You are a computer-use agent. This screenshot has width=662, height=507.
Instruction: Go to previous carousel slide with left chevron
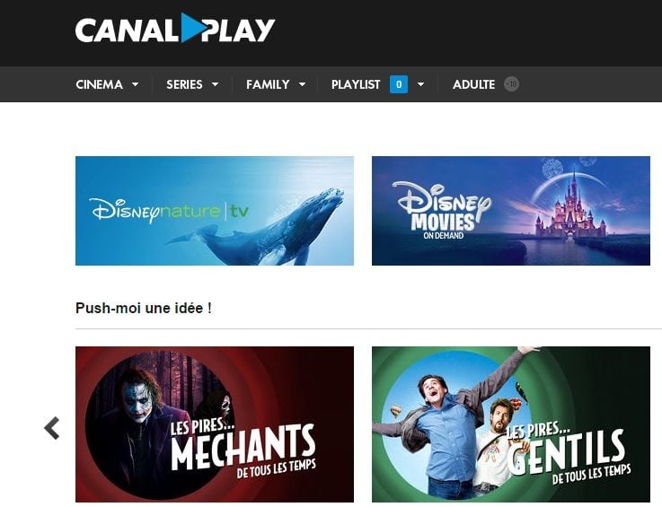tap(52, 428)
